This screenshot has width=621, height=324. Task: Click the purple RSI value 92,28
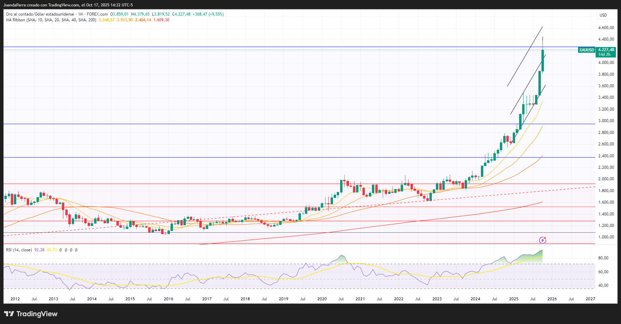click(x=39, y=250)
